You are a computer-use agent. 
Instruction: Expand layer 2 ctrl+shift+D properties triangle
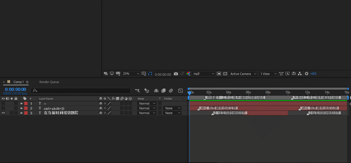[x=22, y=108]
